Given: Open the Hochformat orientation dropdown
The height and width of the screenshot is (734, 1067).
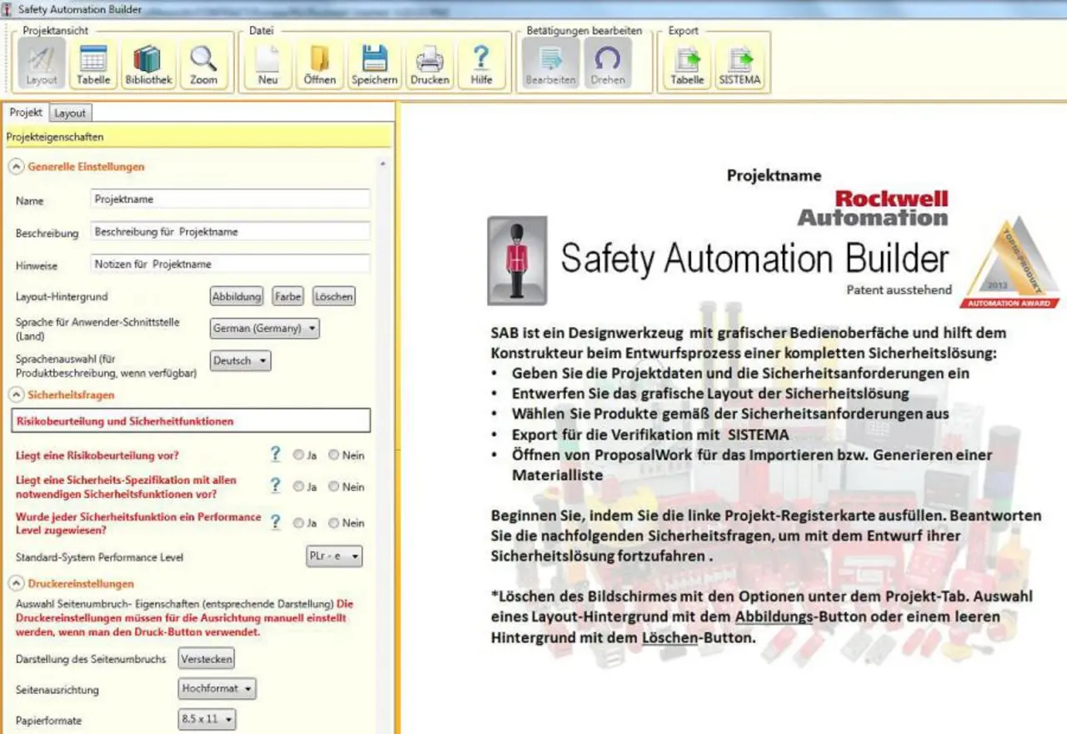Looking at the screenshot, I should pos(218,688).
